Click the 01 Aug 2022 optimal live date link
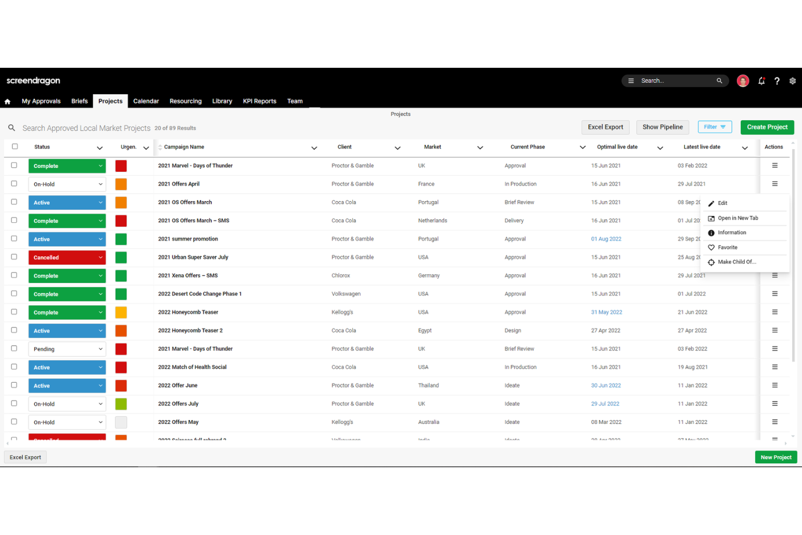The width and height of the screenshot is (802, 535). tap(606, 239)
